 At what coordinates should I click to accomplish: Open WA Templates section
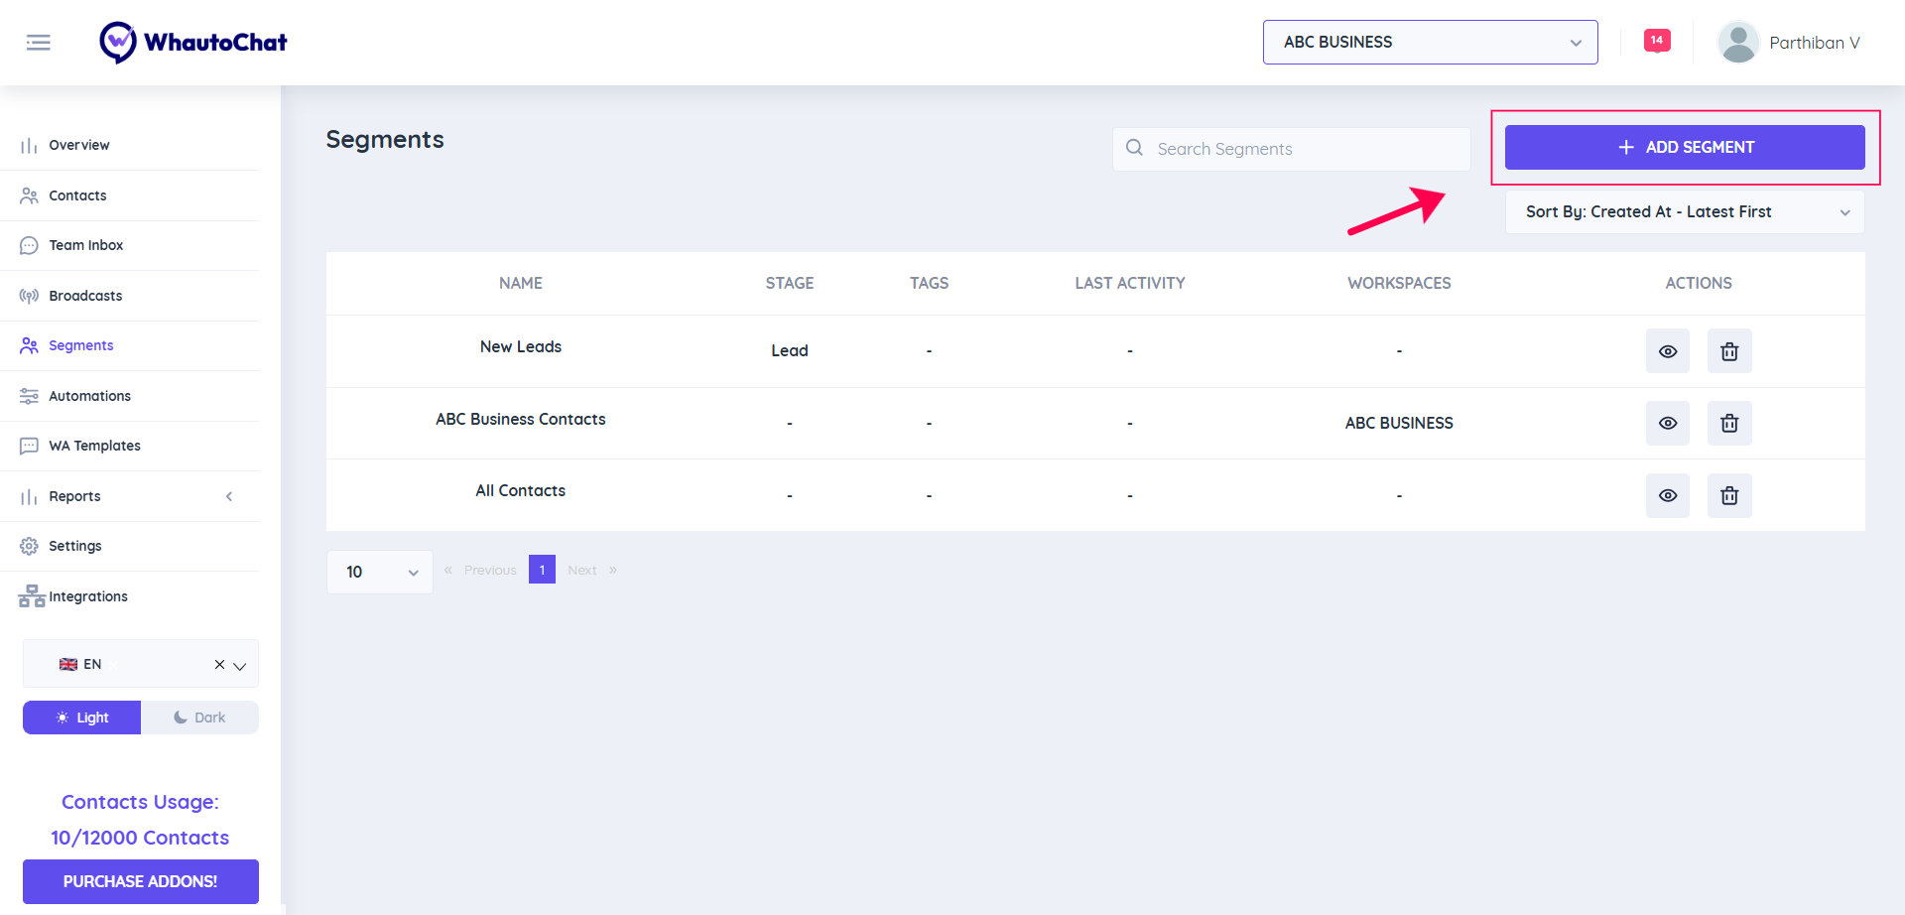[94, 445]
